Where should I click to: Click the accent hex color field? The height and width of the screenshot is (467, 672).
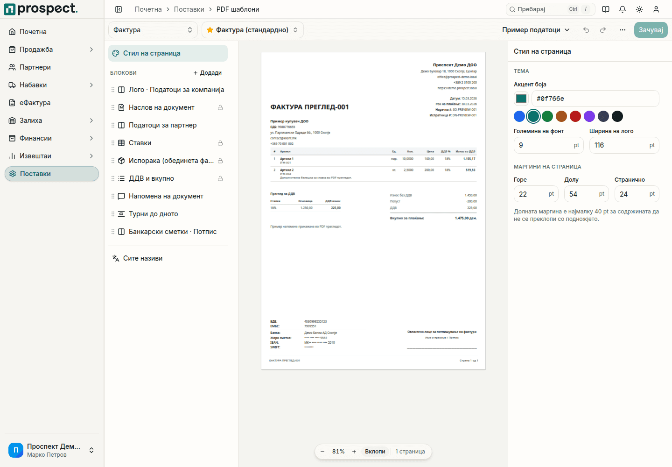[595, 99]
